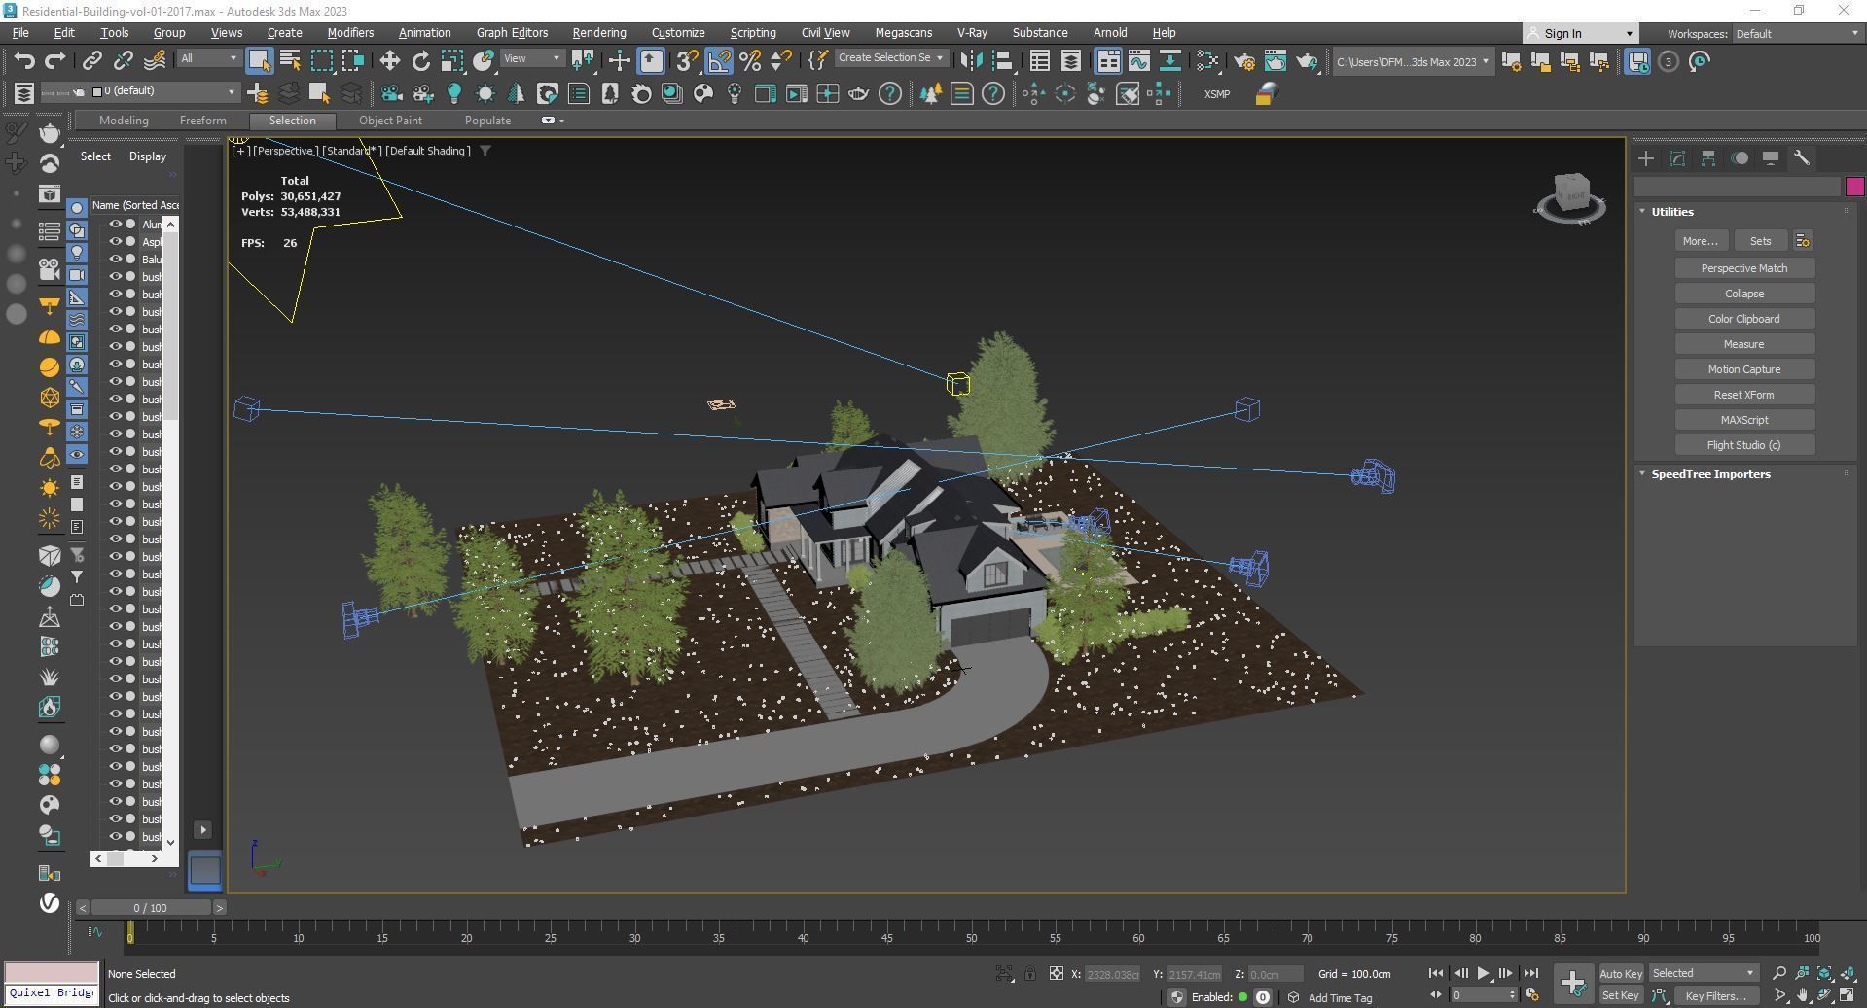Click the Undo arrow icon

(x=24, y=61)
